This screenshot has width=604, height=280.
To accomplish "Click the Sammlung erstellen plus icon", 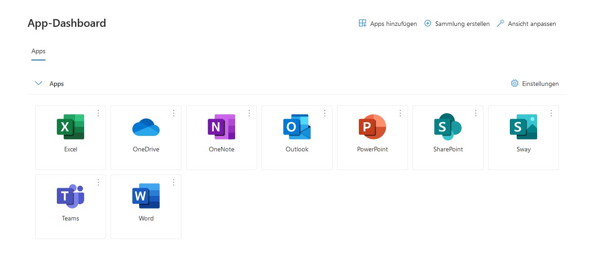I will [428, 23].
